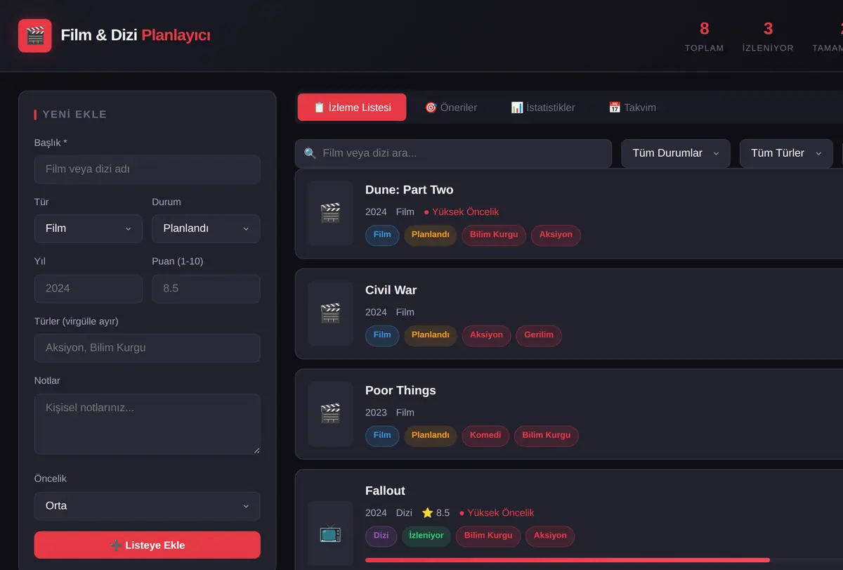Click the Dune: Part Two clapperboard poster
Screen dimensions: 843x570
330,213
